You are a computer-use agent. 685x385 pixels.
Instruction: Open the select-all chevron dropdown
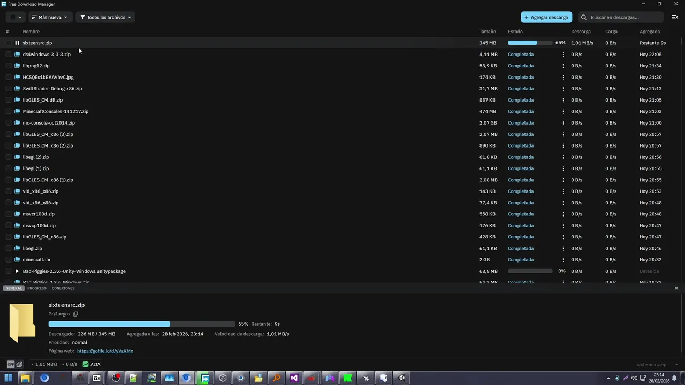tap(20, 17)
